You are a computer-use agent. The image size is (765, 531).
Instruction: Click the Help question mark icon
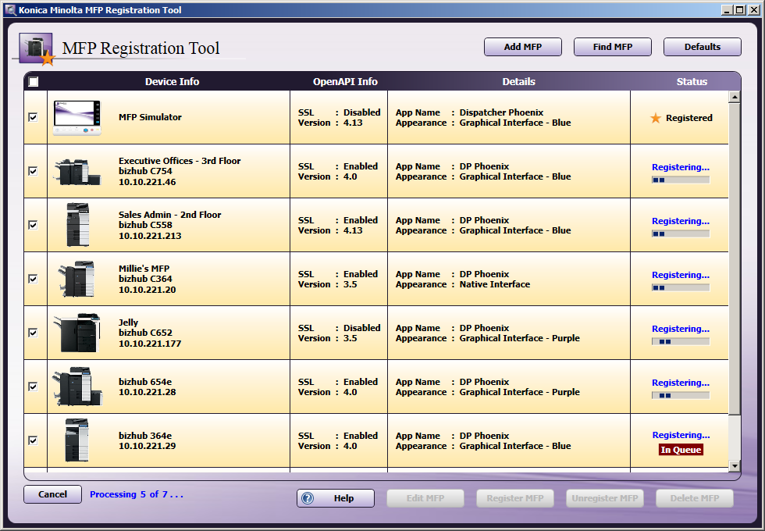coord(308,498)
